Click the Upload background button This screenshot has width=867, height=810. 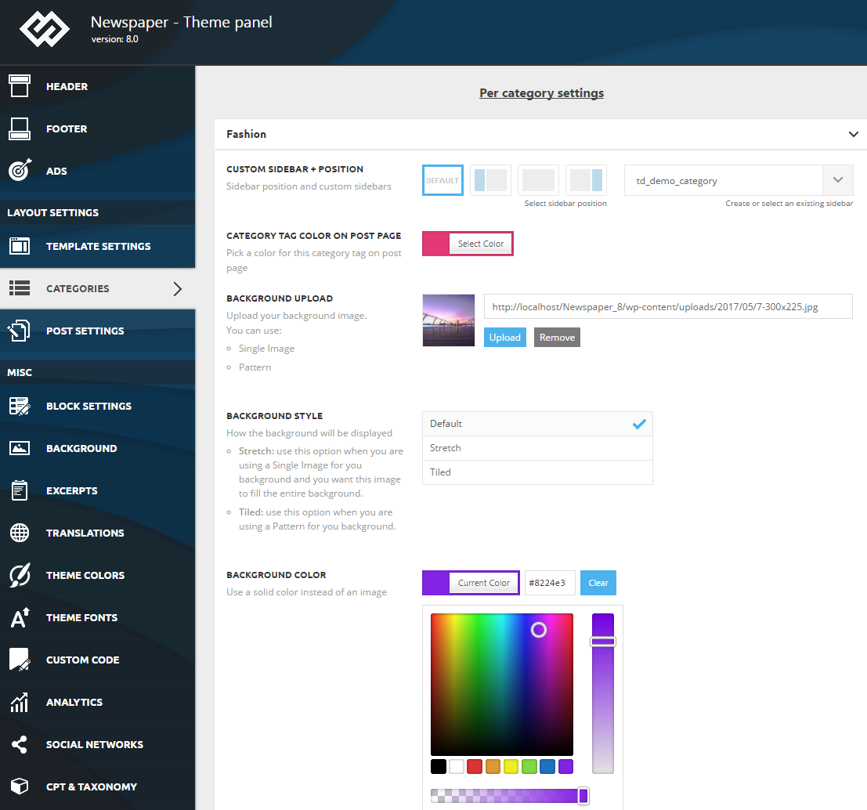point(504,338)
